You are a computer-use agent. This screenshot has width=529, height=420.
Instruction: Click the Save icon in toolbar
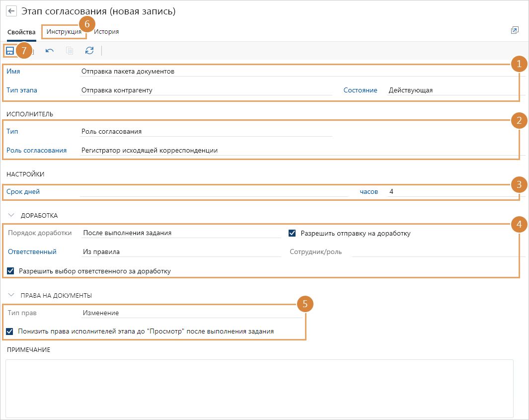pyautogui.click(x=9, y=50)
